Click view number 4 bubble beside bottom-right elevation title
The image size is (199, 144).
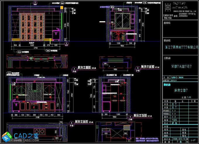pyautogui.click(x=130, y=118)
